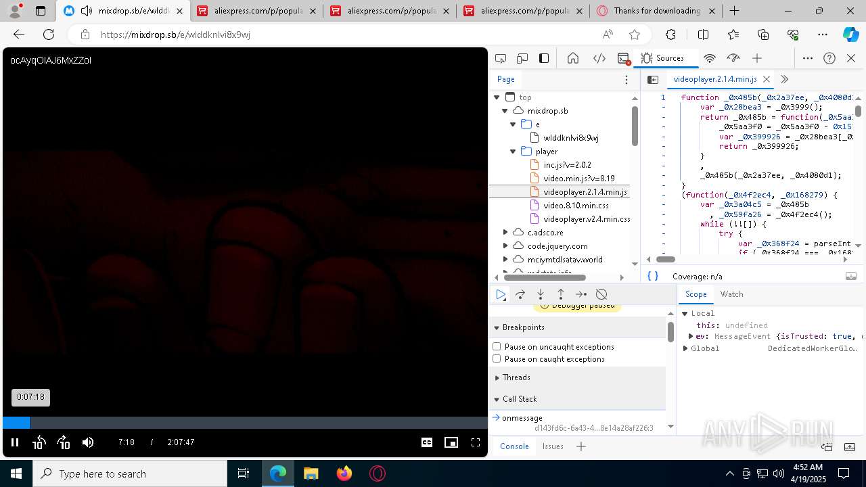Enable Pause on uncaught exceptions
This screenshot has width=866, height=487.
point(497,347)
